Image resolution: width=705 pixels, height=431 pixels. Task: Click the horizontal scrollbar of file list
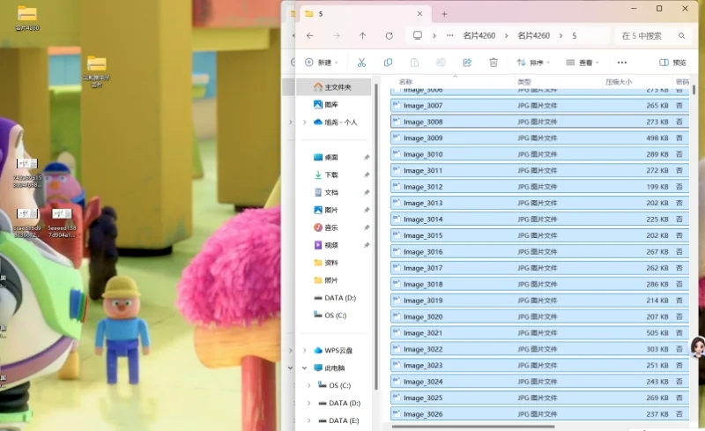(473, 427)
